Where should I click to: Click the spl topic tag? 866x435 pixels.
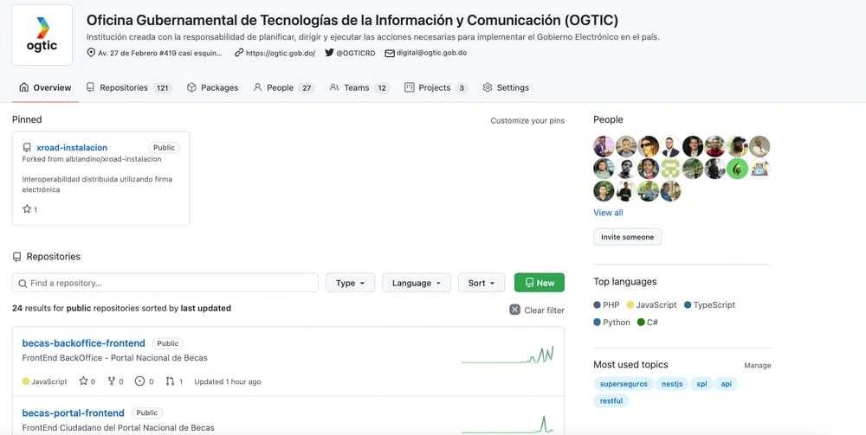click(701, 384)
